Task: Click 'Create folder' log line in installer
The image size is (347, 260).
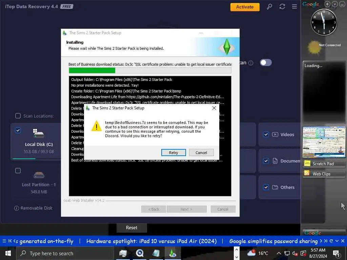Action: point(126,91)
